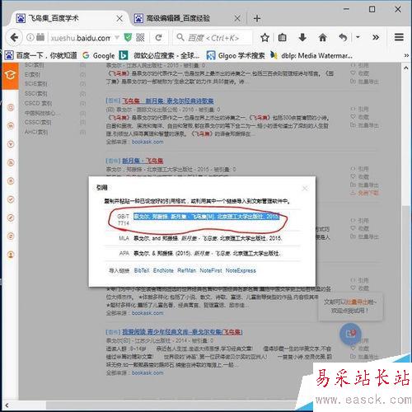
Task: Click the APA citation text
Action: (x=207, y=253)
